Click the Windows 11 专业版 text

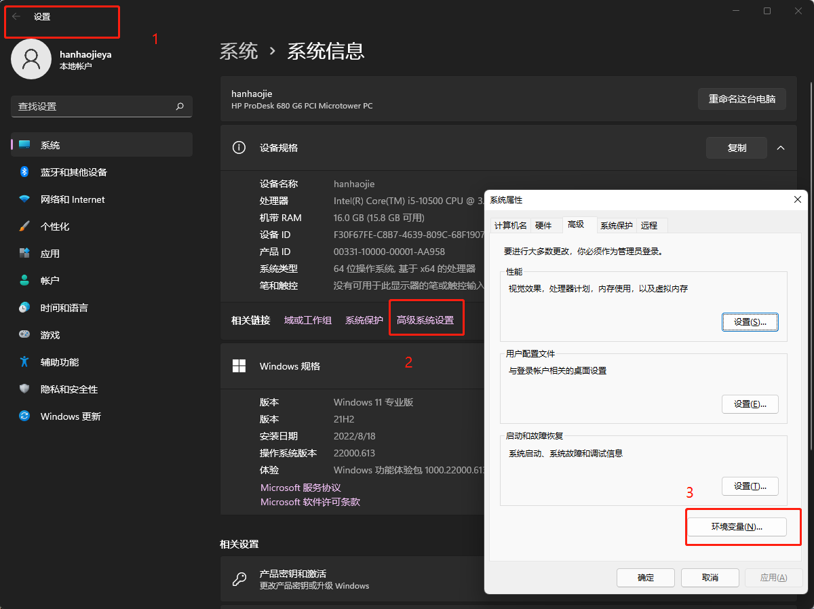(373, 402)
